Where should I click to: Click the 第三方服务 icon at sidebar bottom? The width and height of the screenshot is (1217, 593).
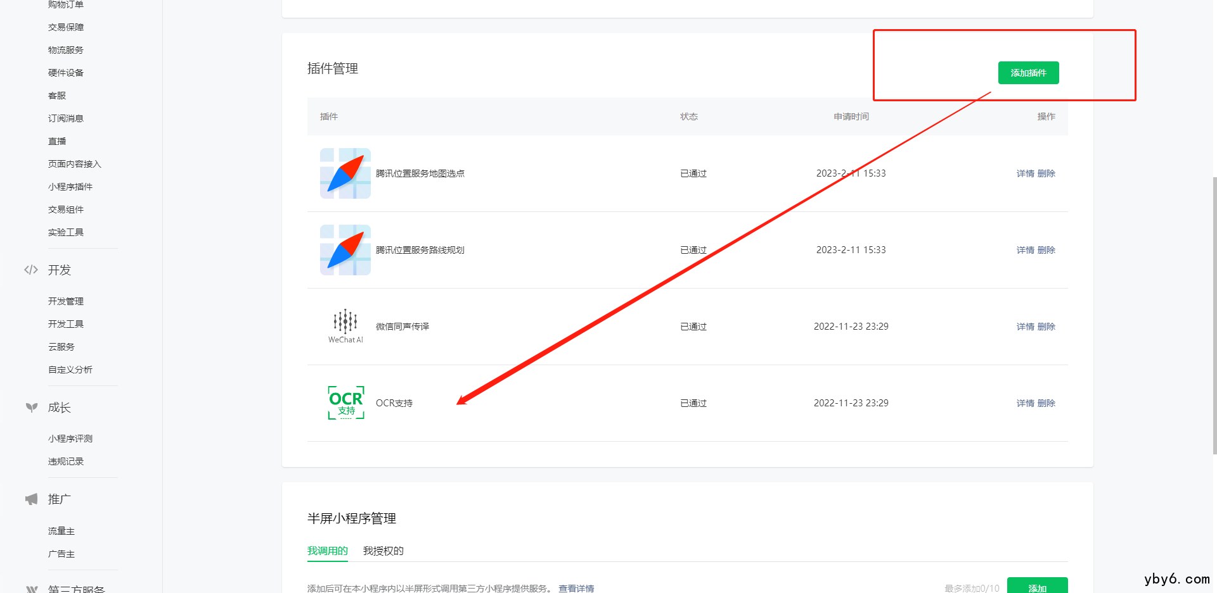click(x=30, y=588)
